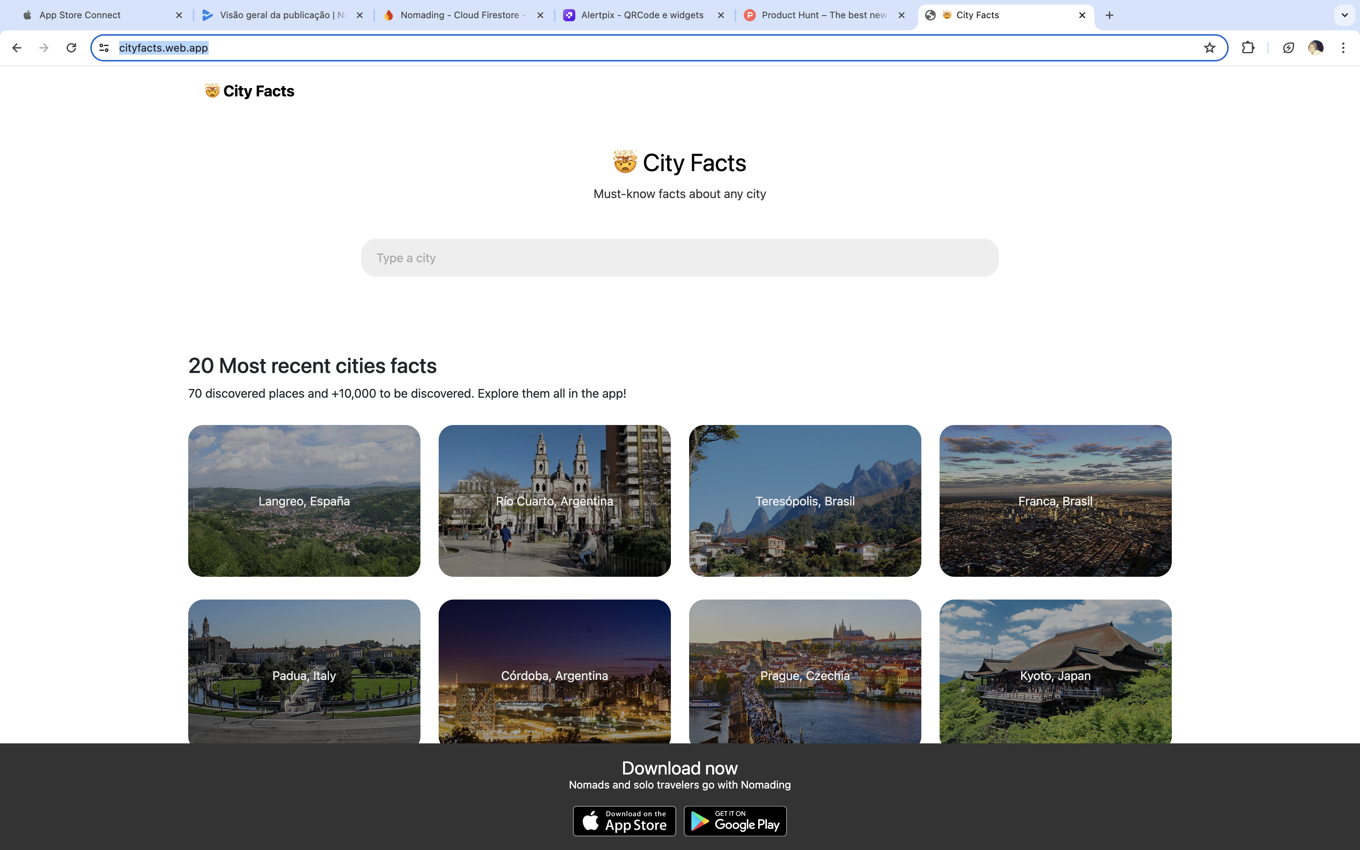This screenshot has height=850, width=1360.
Task: Click the performance icon beside the profile avatar
Action: 1288,48
